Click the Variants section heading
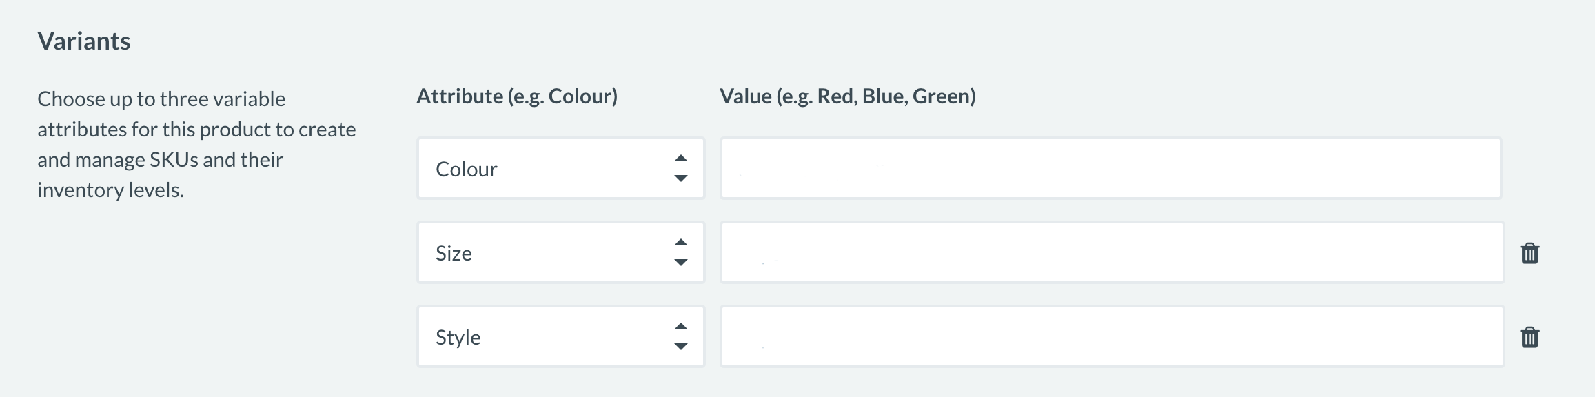Viewport: 1595px width, 397px height. pos(84,41)
